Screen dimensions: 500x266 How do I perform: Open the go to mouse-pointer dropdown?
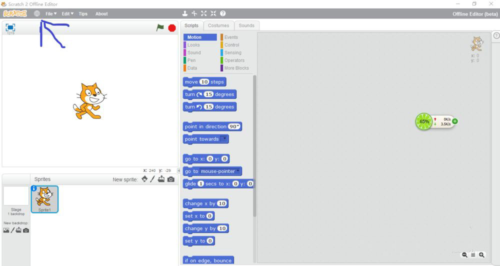click(x=238, y=171)
